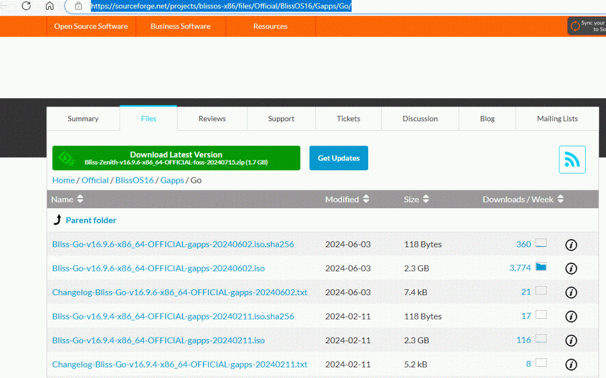The width and height of the screenshot is (606, 378).
Task: Reload the page with browser refresh icon
Action: tap(27, 6)
